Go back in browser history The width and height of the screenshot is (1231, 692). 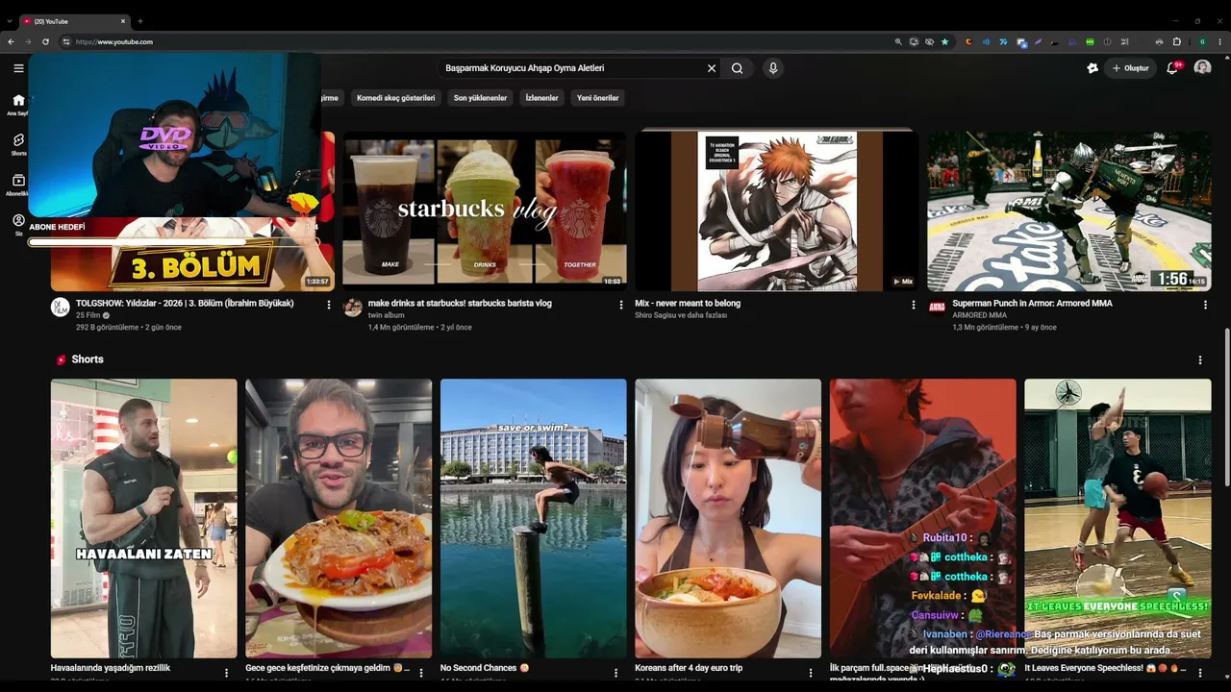point(11,42)
